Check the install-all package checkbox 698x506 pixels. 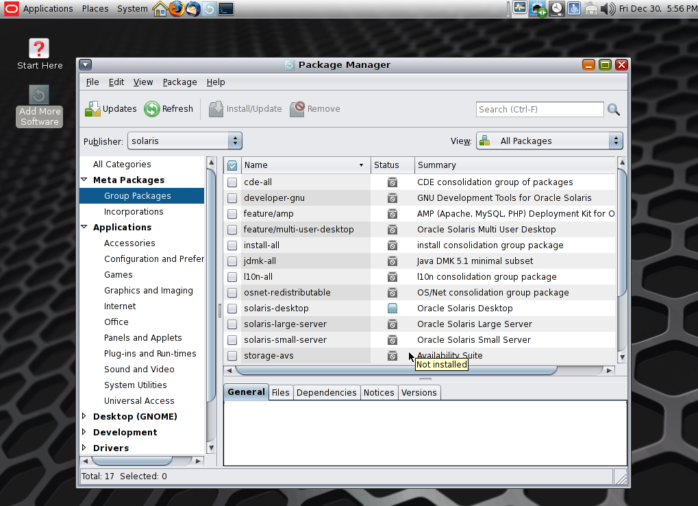point(232,245)
